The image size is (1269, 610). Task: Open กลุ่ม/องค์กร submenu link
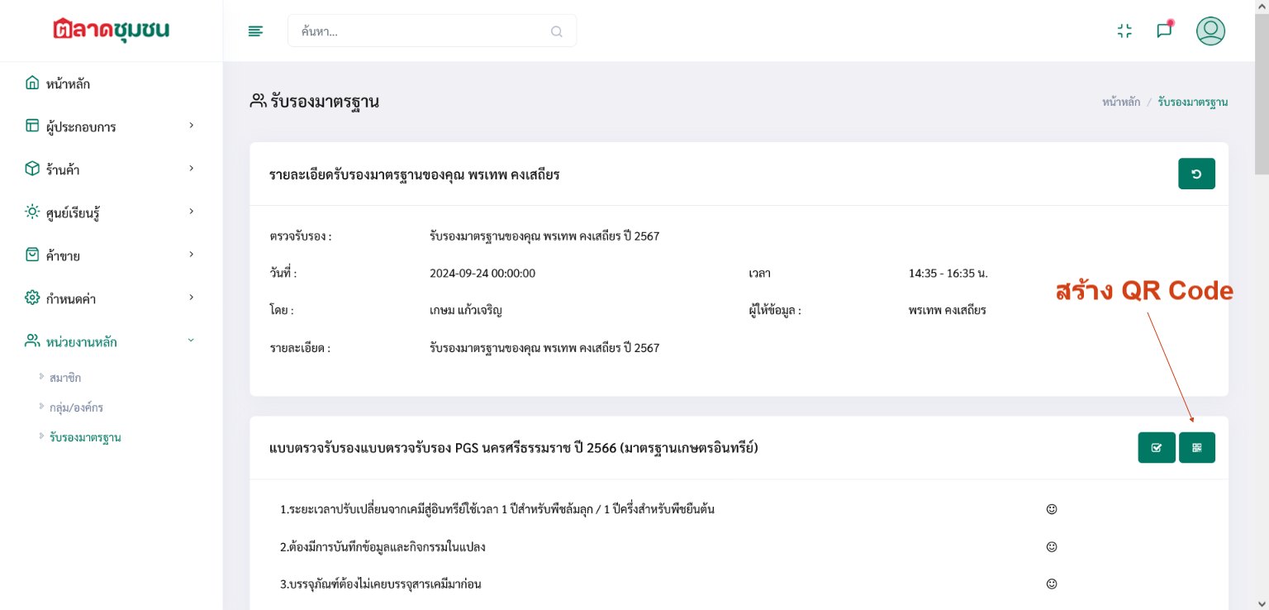click(x=76, y=407)
